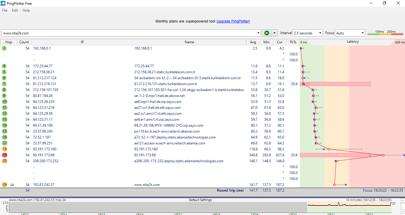The width and height of the screenshot is (405, 215).
Task: Select name ae8.mpr1.fra3.de.zip.zayo.com
Action: (x=158, y=101)
